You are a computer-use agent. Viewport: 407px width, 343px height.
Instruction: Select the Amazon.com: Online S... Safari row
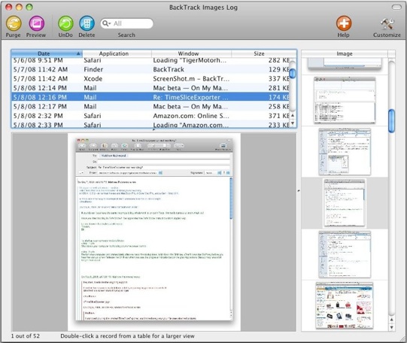click(x=150, y=116)
